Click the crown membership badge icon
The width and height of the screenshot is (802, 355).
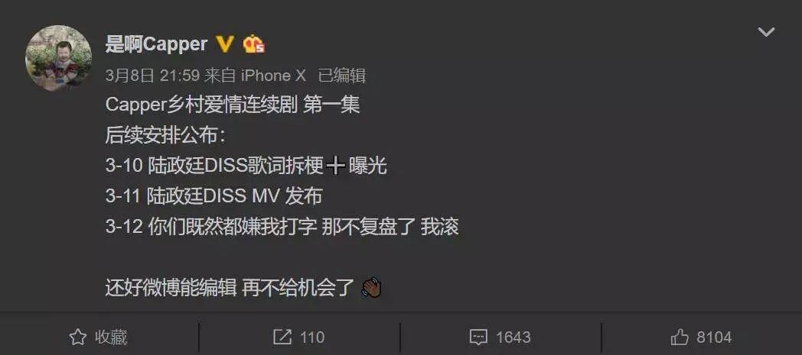click(254, 44)
